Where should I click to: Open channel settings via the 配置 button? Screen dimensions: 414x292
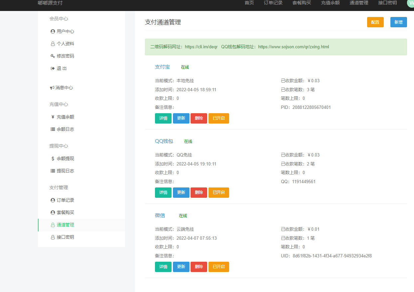point(375,22)
